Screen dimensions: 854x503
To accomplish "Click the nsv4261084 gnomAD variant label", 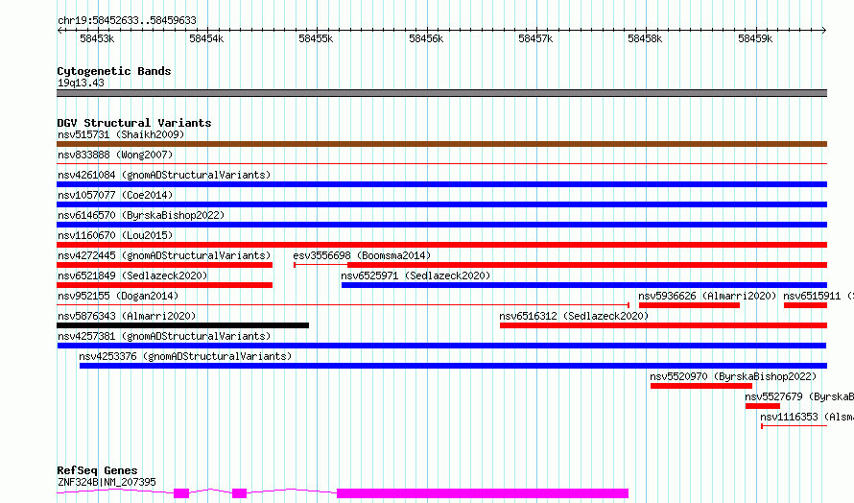I will point(164,175).
